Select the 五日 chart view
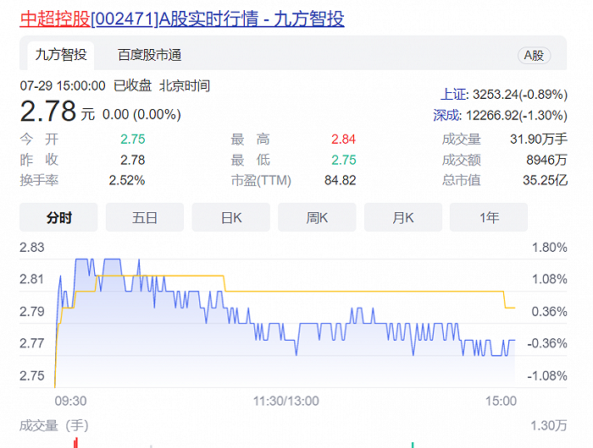 pos(145,217)
